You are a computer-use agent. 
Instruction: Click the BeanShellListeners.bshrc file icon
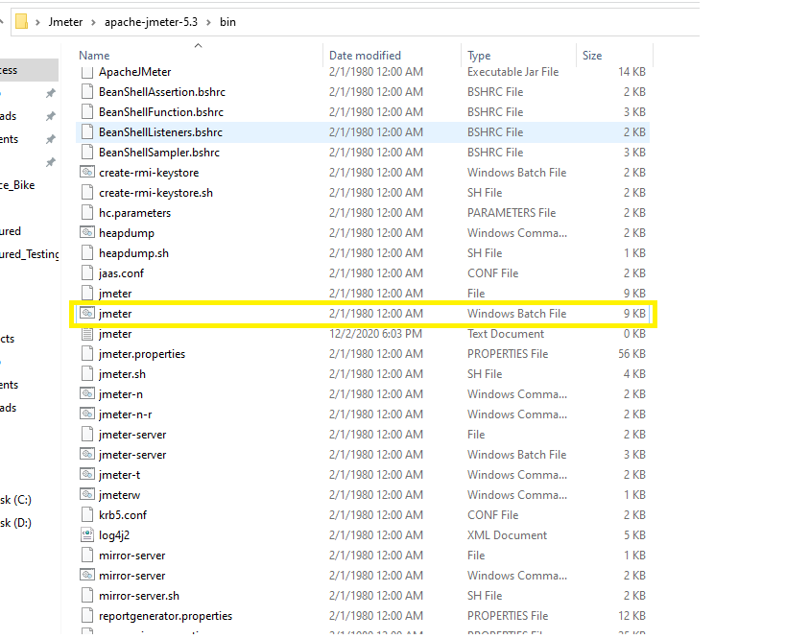coord(87,131)
